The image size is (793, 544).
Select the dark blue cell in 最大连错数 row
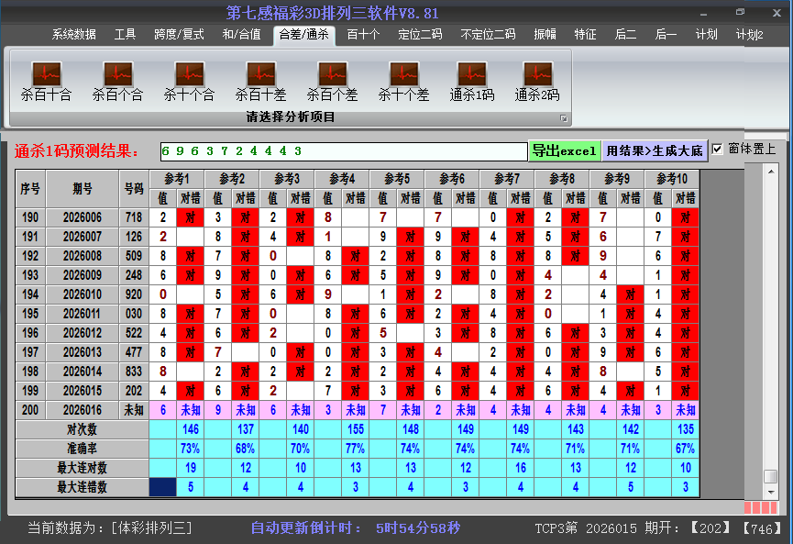(x=162, y=487)
